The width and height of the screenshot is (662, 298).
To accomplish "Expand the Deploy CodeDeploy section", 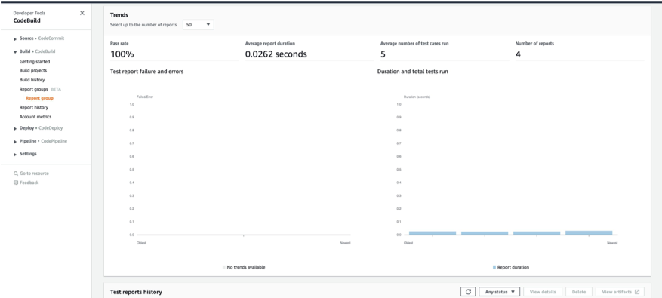I will (x=16, y=128).
